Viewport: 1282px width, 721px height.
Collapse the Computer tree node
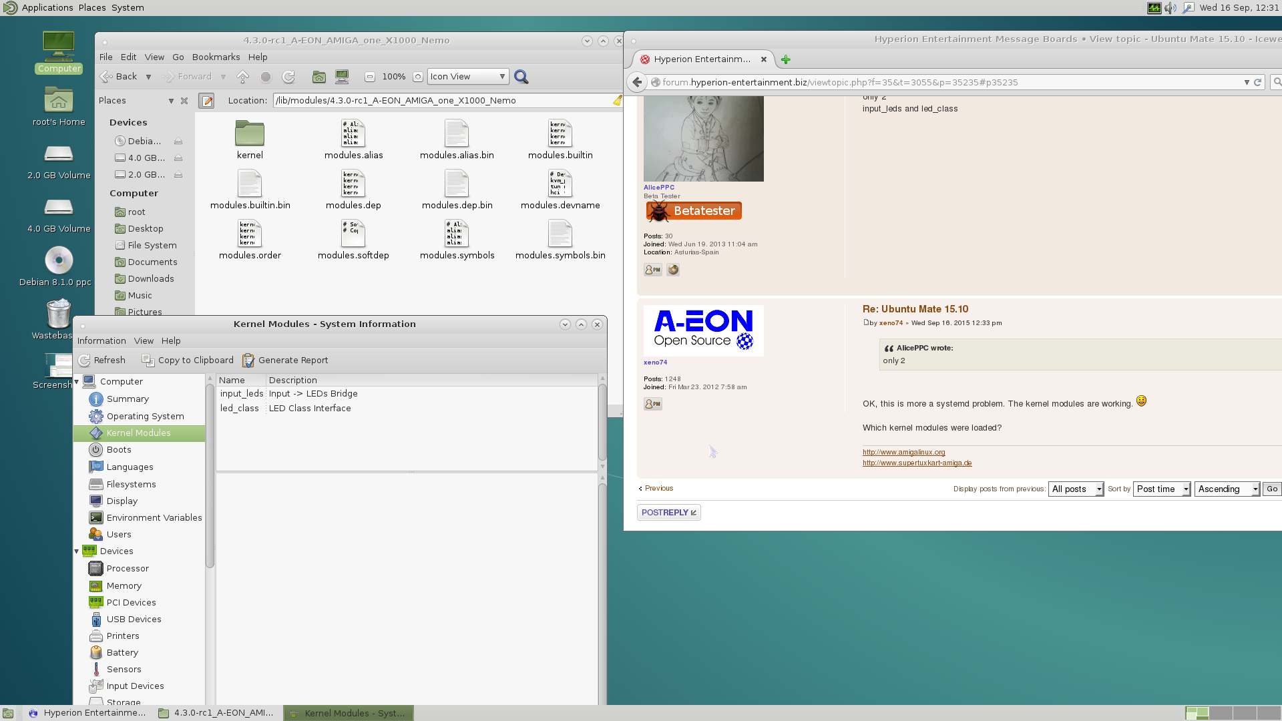pyautogui.click(x=77, y=382)
